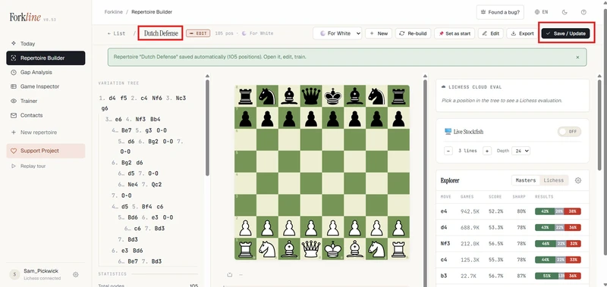Image resolution: width=607 pixels, height=287 pixels.
Task: Export the repertoire
Action: coord(522,33)
